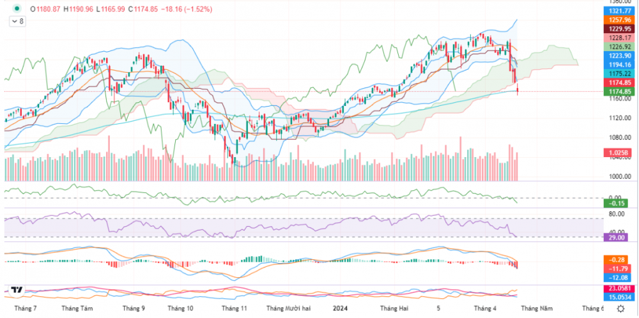Click the closing price C1174.85 in legend

point(142,9)
